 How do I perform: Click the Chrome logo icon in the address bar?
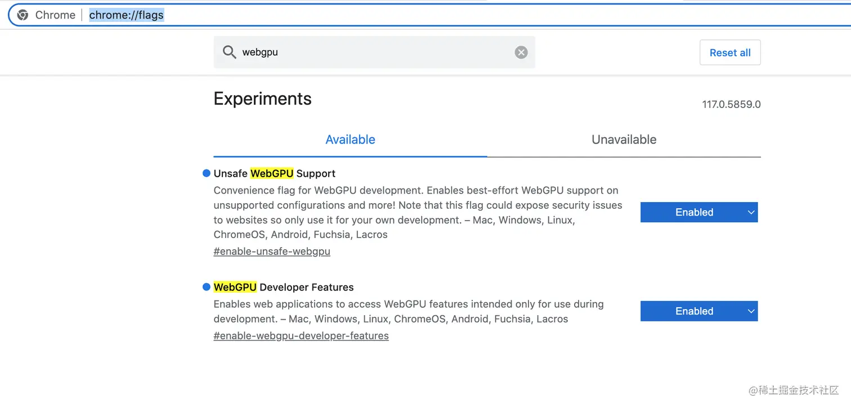pyautogui.click(x=23, y=15)
